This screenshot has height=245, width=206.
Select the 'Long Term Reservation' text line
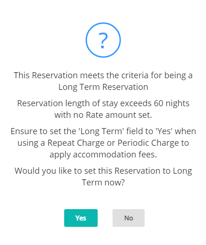(103, 87)
